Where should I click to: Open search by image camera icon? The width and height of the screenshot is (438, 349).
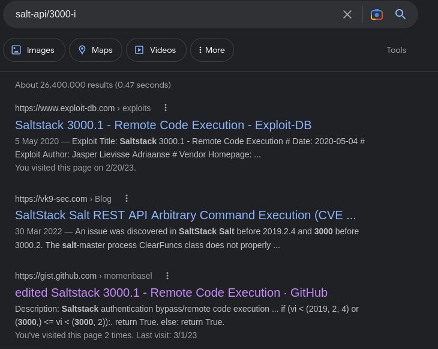tap(377, 14)
